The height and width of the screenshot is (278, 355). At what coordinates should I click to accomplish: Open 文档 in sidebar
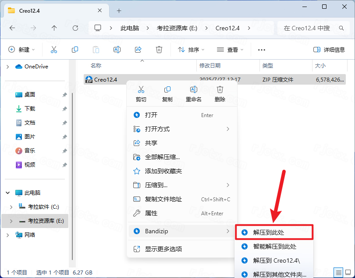[x=30, y=123]
